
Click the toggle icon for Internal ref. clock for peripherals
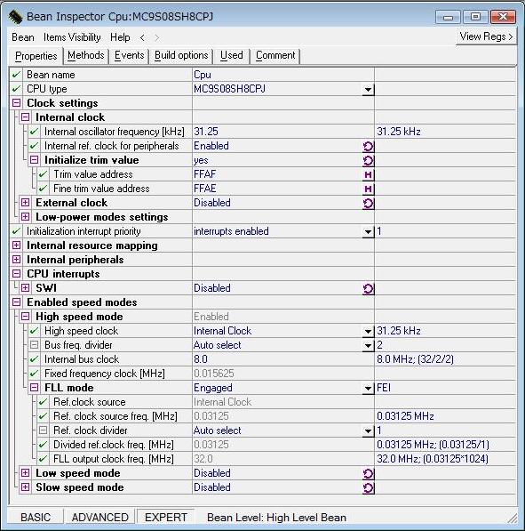click(368, 146)
